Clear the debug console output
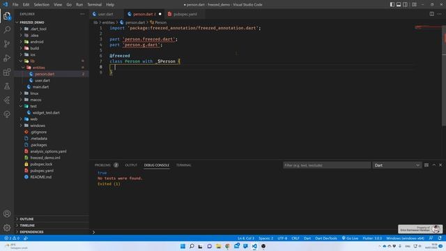This screenshot has width=446, height=251. tap(426, 165)
